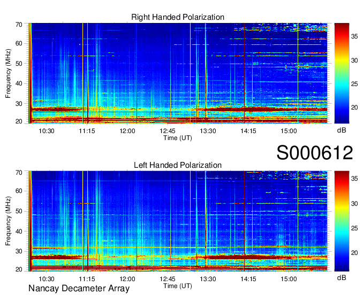Click the 30 MHz tick on bottom plot
The height and width of the screenshot is (295, 364).
point(19,251)
